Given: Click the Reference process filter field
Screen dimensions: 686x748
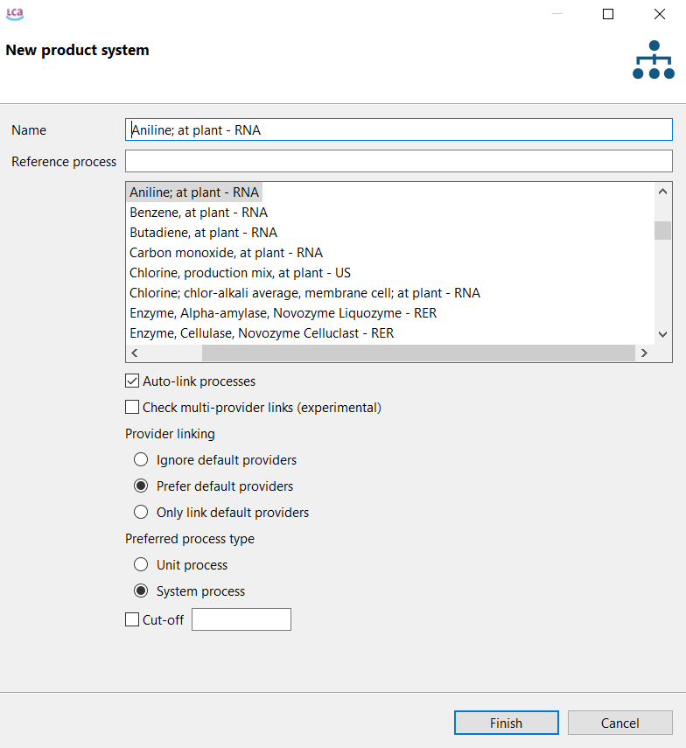Looking at the screenshot, I should pos(398,162).
